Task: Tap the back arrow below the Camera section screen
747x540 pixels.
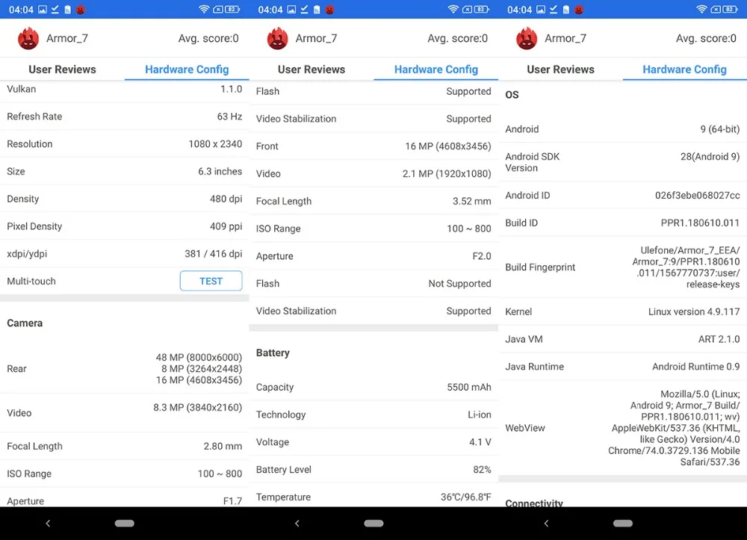Action: click(x=48, y=524)
